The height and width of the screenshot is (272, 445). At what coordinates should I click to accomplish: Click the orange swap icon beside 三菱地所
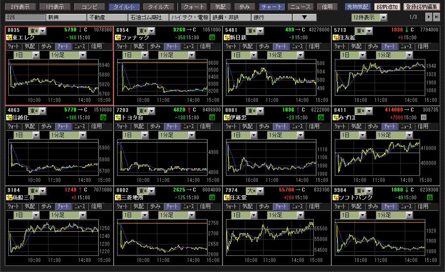[x=118, y=198]
